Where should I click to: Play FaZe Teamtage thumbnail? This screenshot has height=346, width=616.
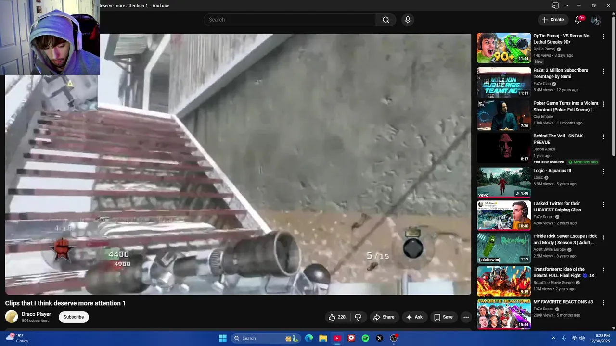504,82
